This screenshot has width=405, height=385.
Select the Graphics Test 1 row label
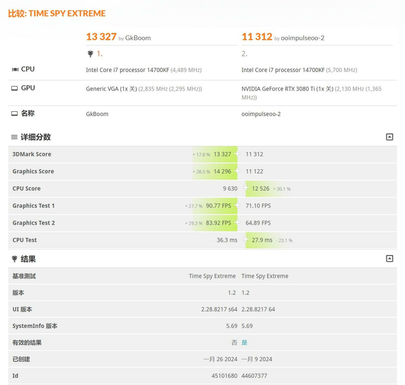point(34,206)
